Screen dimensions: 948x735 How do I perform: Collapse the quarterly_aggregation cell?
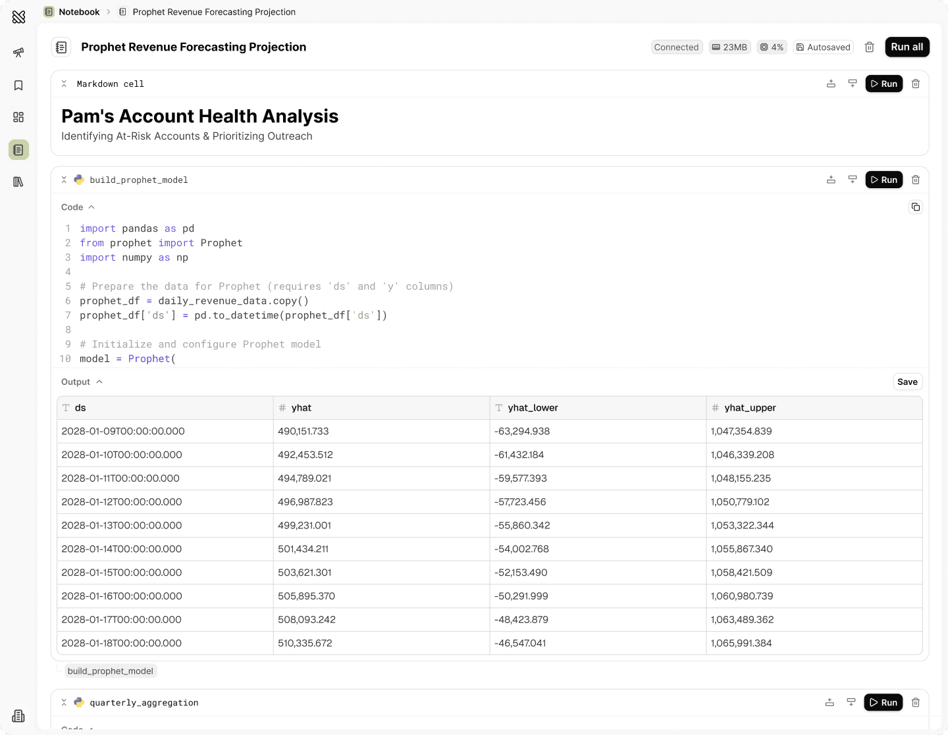point(64,703)
